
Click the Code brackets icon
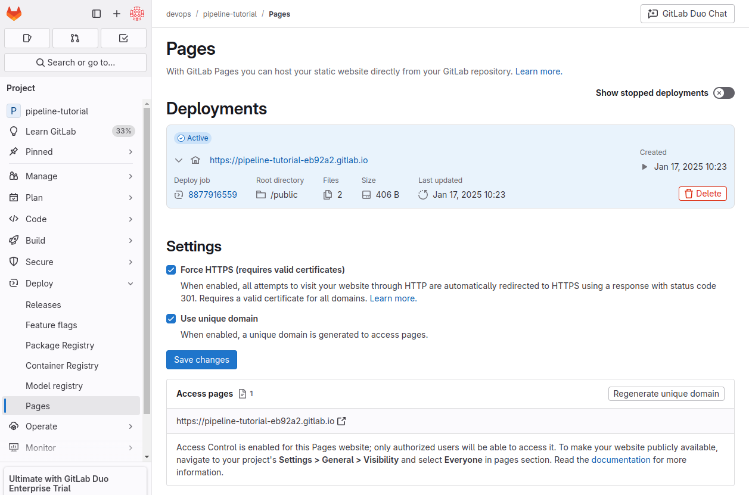[14, 219]
